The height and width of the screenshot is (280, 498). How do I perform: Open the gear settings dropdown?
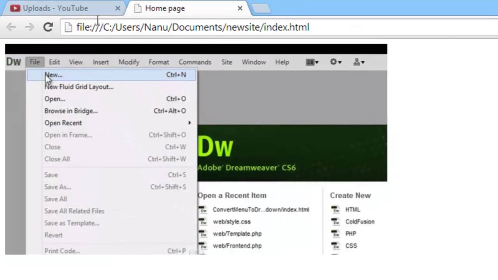(x=335, y=62)
